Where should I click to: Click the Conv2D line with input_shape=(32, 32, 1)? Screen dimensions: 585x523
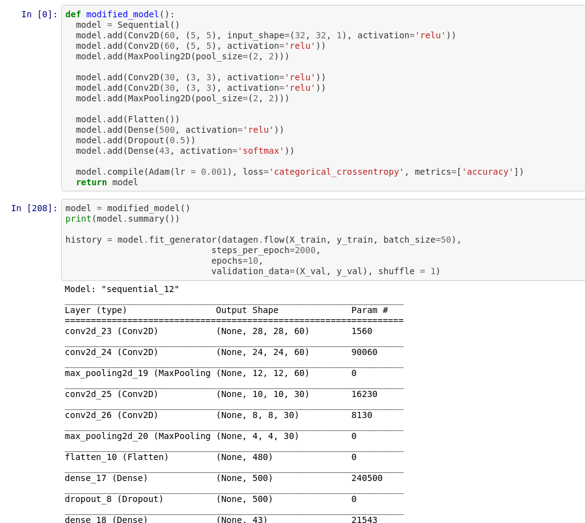click(x=266, y=35)
